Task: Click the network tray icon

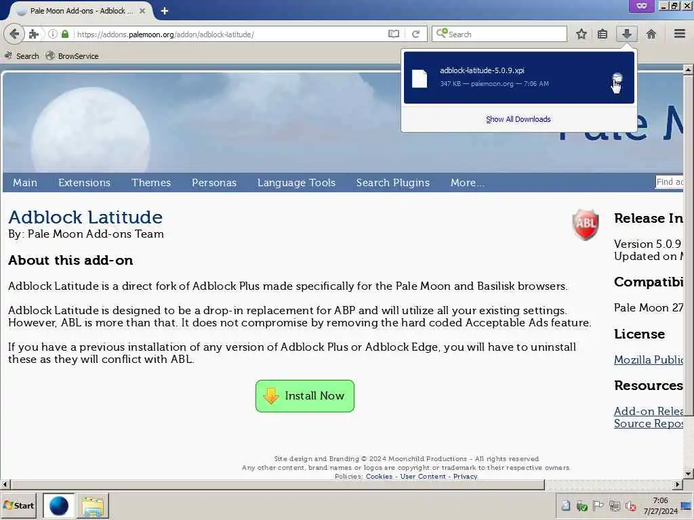Action: [614, 505]
